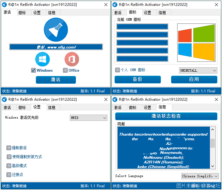Click the fifth OEM info field
Viewport: 222px width, 190px height.
[142, 59]
